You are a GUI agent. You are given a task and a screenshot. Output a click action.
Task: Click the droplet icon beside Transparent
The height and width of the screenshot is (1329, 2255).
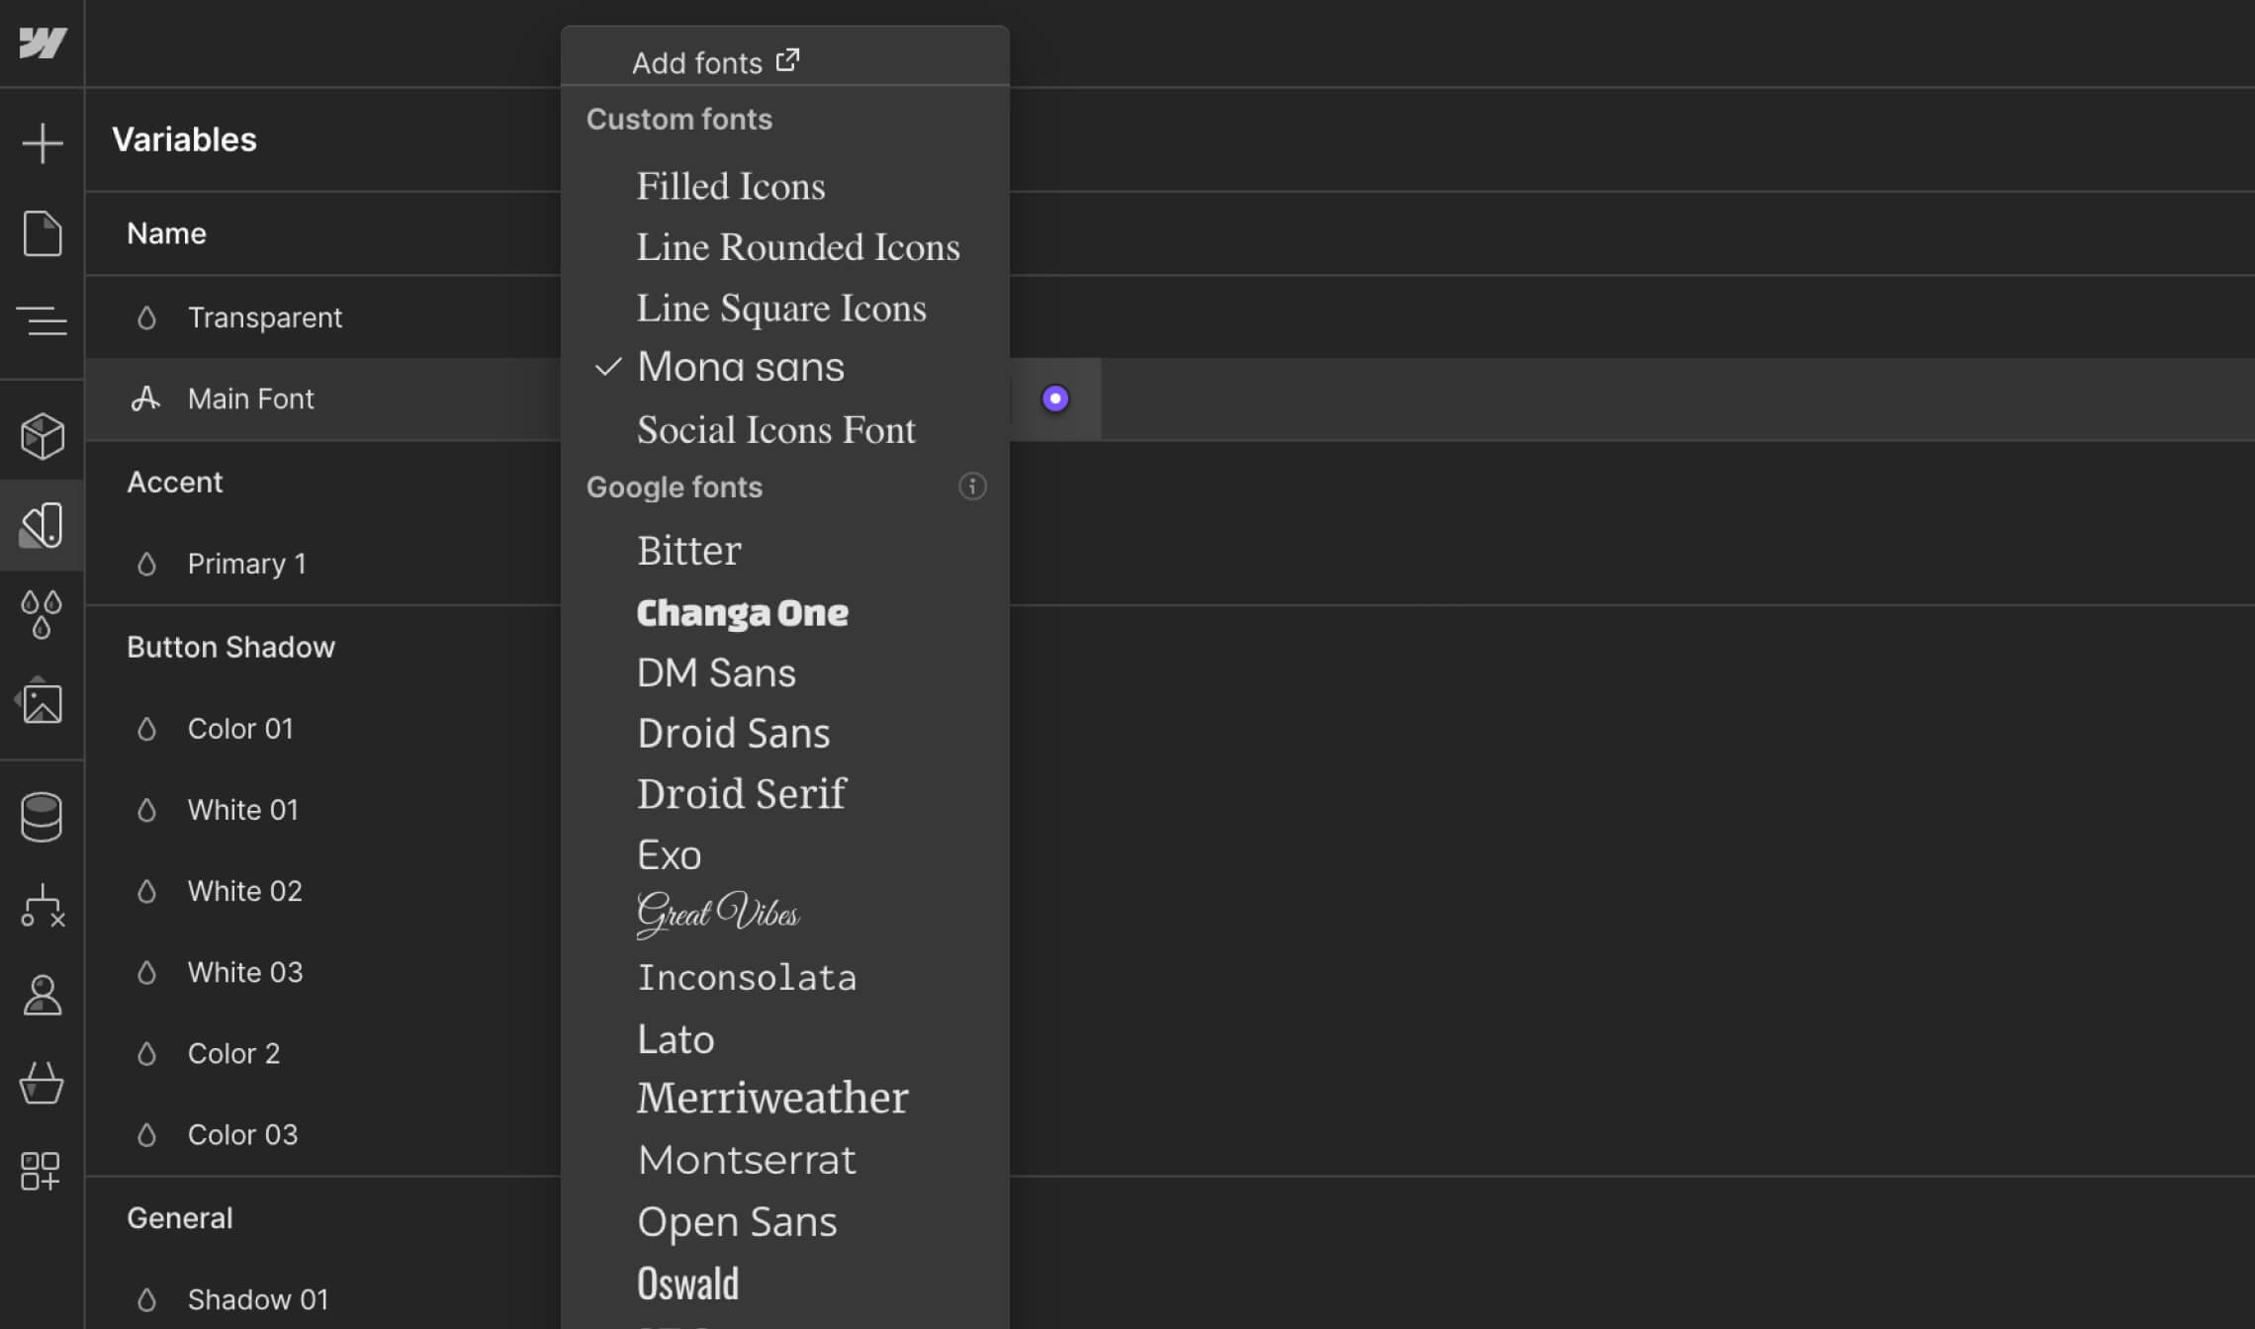[146, 317]
